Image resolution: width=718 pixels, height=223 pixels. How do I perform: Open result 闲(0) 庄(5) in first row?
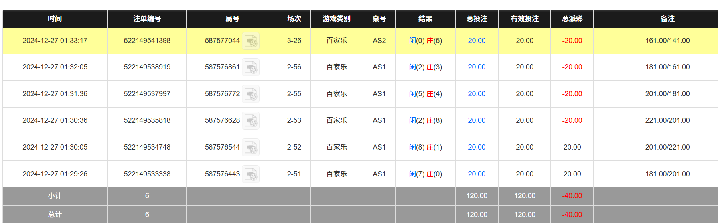[425, 41]
